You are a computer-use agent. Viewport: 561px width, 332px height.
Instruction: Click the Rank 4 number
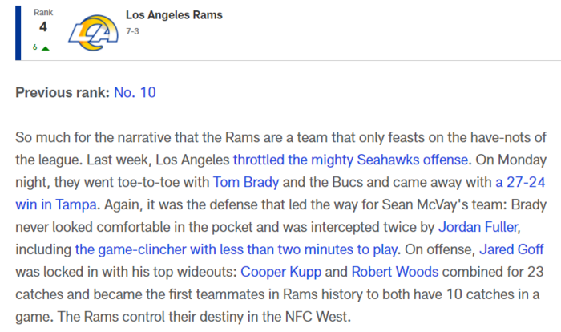43,27
